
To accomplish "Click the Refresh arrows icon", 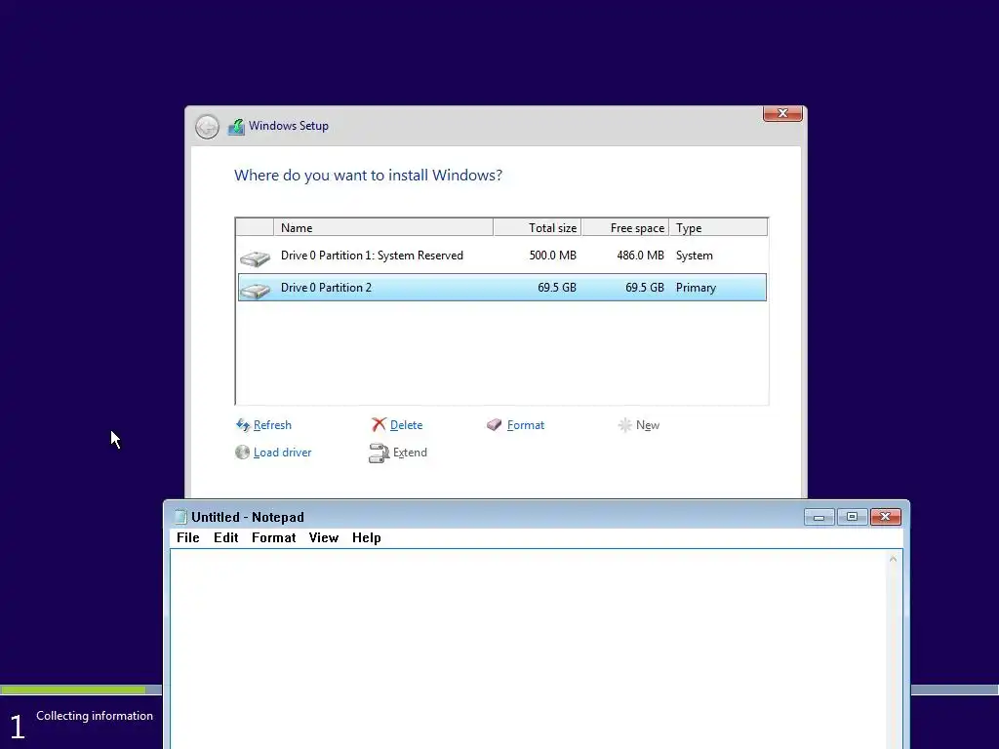I will tap(243, 425).
